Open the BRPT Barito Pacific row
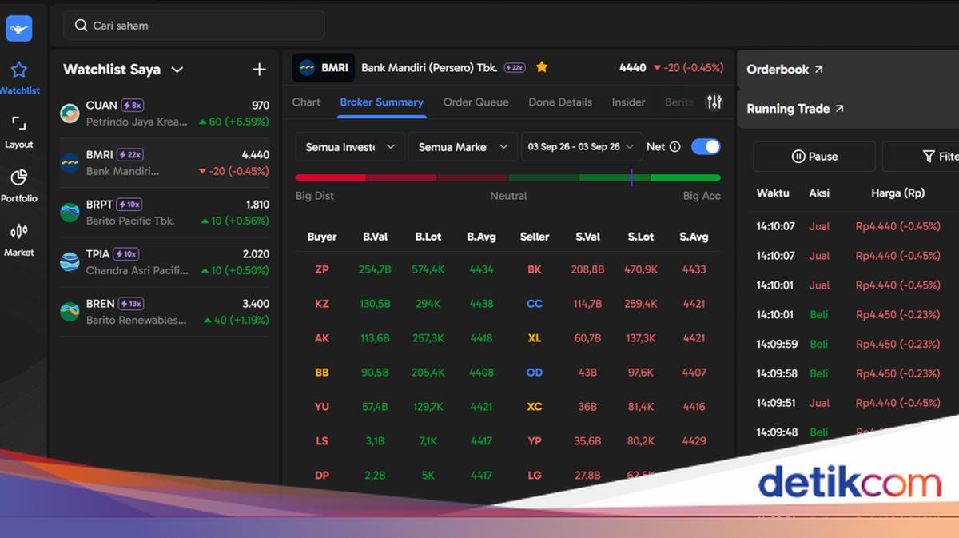959x538 pixels. [x=165, y=213]
